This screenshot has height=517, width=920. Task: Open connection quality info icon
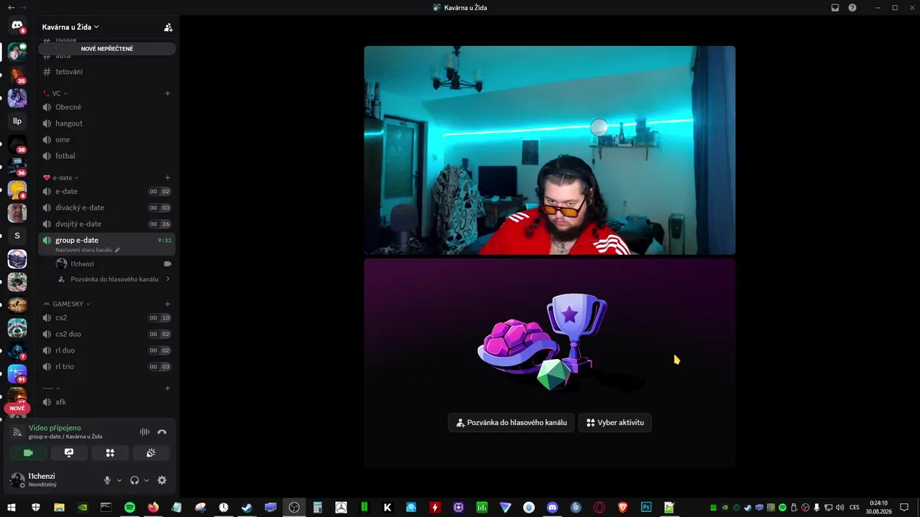[x=18, y=432]
